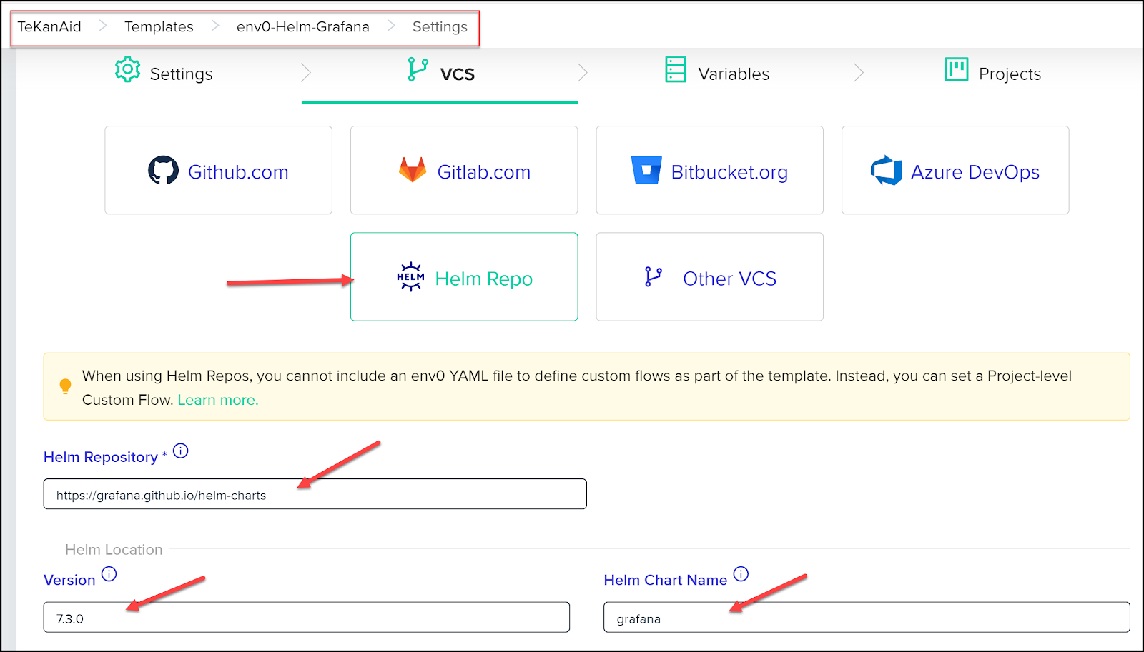1144x652 pixels.
Task: Navigate to TeKanAid in the breadcrumb
Action: coord(49,26)
